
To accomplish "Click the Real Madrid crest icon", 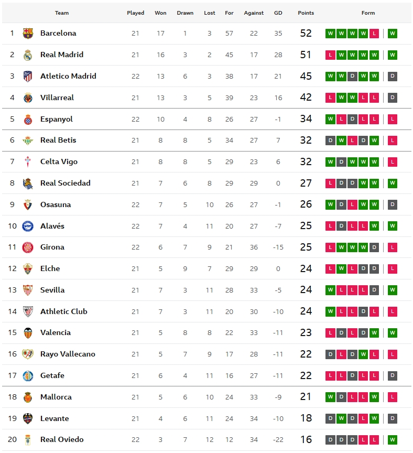I will 28,55.
